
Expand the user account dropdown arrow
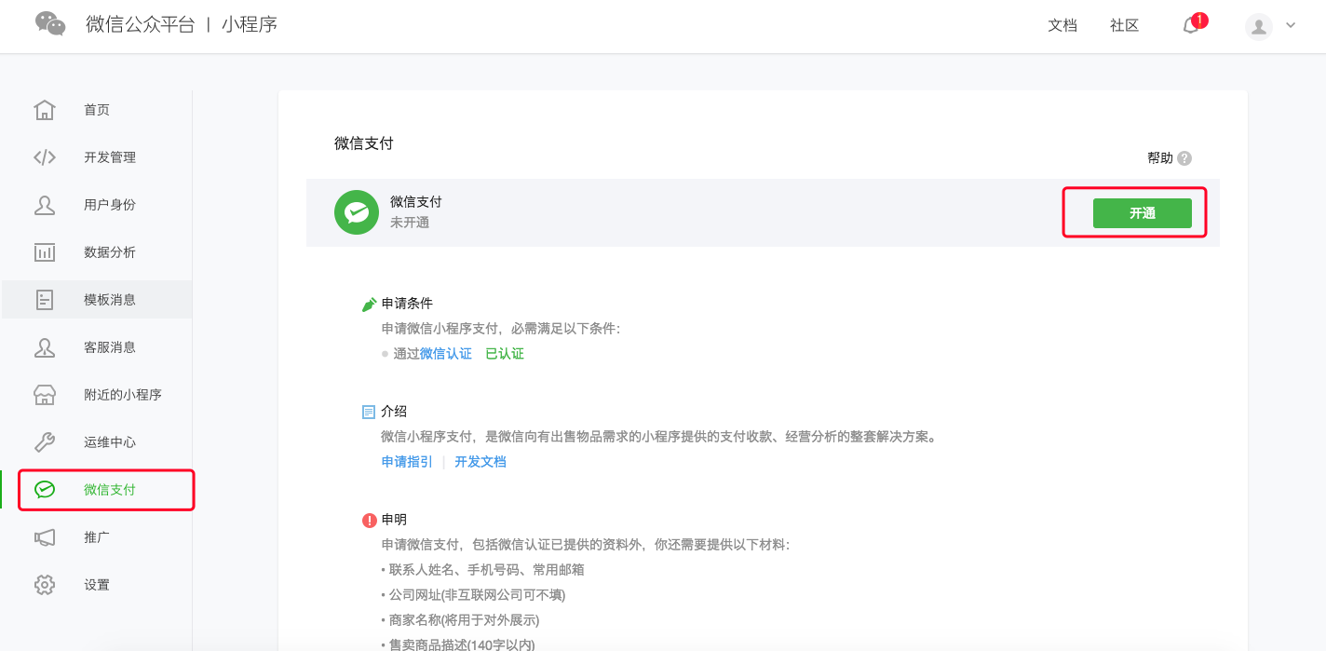(x=1291, y=26)
